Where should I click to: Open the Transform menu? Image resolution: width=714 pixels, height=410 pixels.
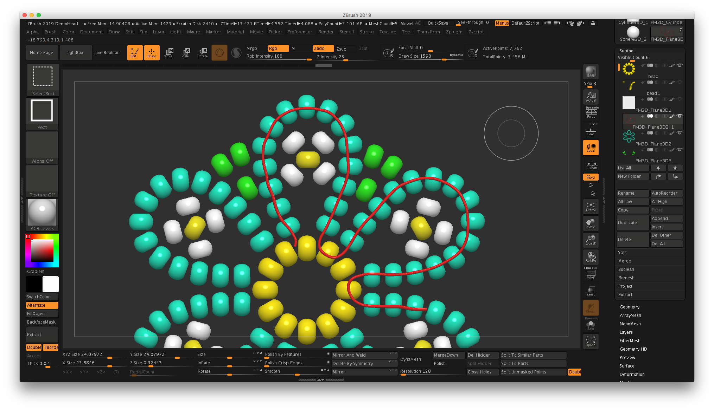428,32
